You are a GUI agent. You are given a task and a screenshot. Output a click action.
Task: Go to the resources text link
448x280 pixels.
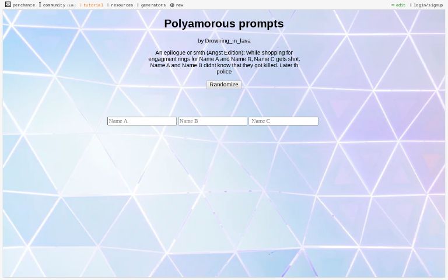121,5
